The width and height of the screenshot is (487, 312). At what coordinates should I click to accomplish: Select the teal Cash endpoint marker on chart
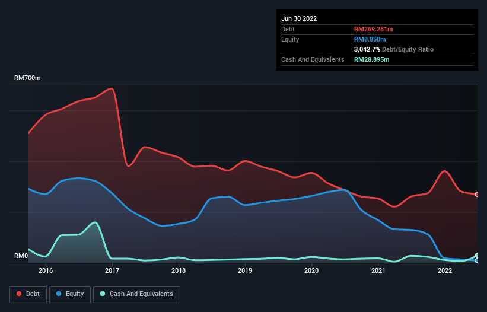tap(477, 256)
